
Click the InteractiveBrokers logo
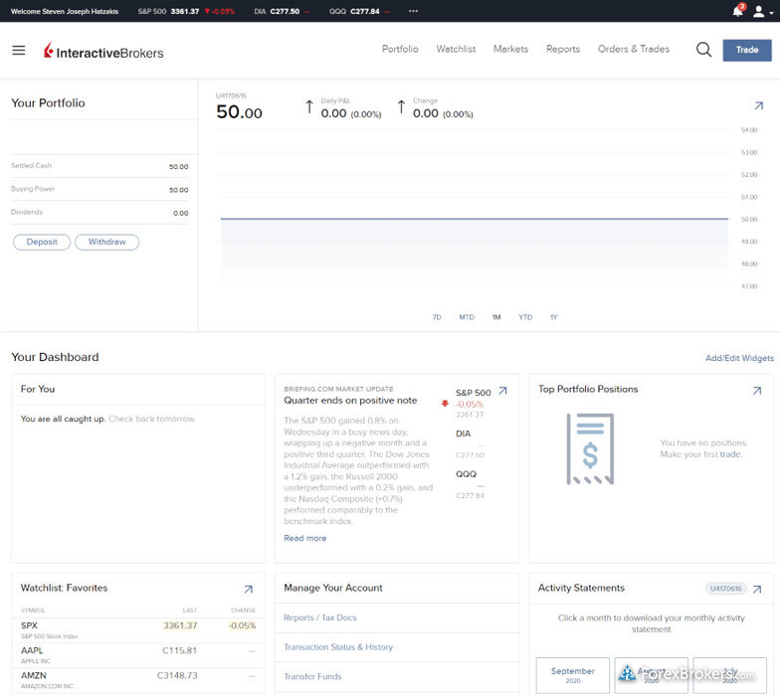(x=103, y=51)
